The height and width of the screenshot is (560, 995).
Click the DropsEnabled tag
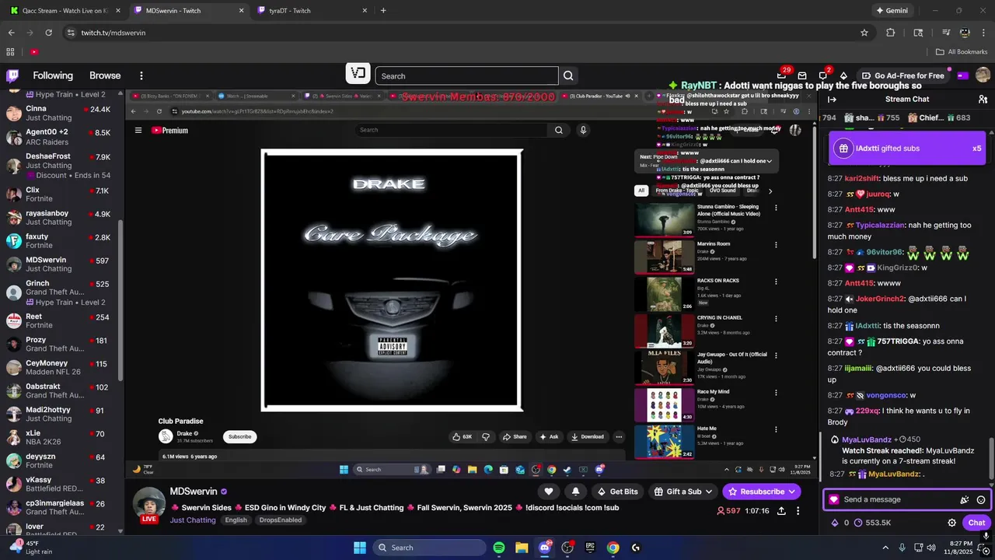coord(280,520)
